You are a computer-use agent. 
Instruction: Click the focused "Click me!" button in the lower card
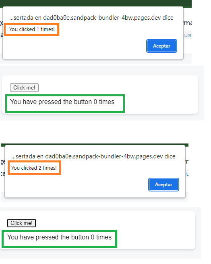[x=21, y=223]
